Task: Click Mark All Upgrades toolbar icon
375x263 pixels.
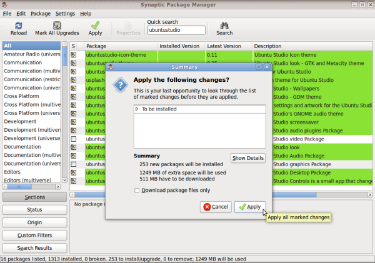Action: [57, 26]
